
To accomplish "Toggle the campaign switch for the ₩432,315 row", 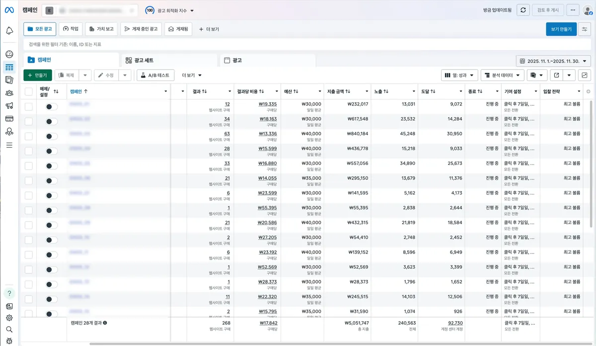I will [x=52, y=225].
